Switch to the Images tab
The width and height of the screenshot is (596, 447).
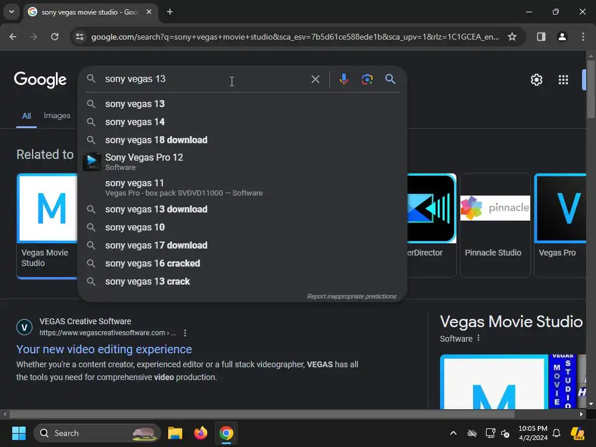coord(57,116)
